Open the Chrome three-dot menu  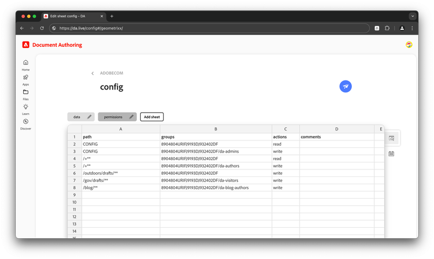412,28
